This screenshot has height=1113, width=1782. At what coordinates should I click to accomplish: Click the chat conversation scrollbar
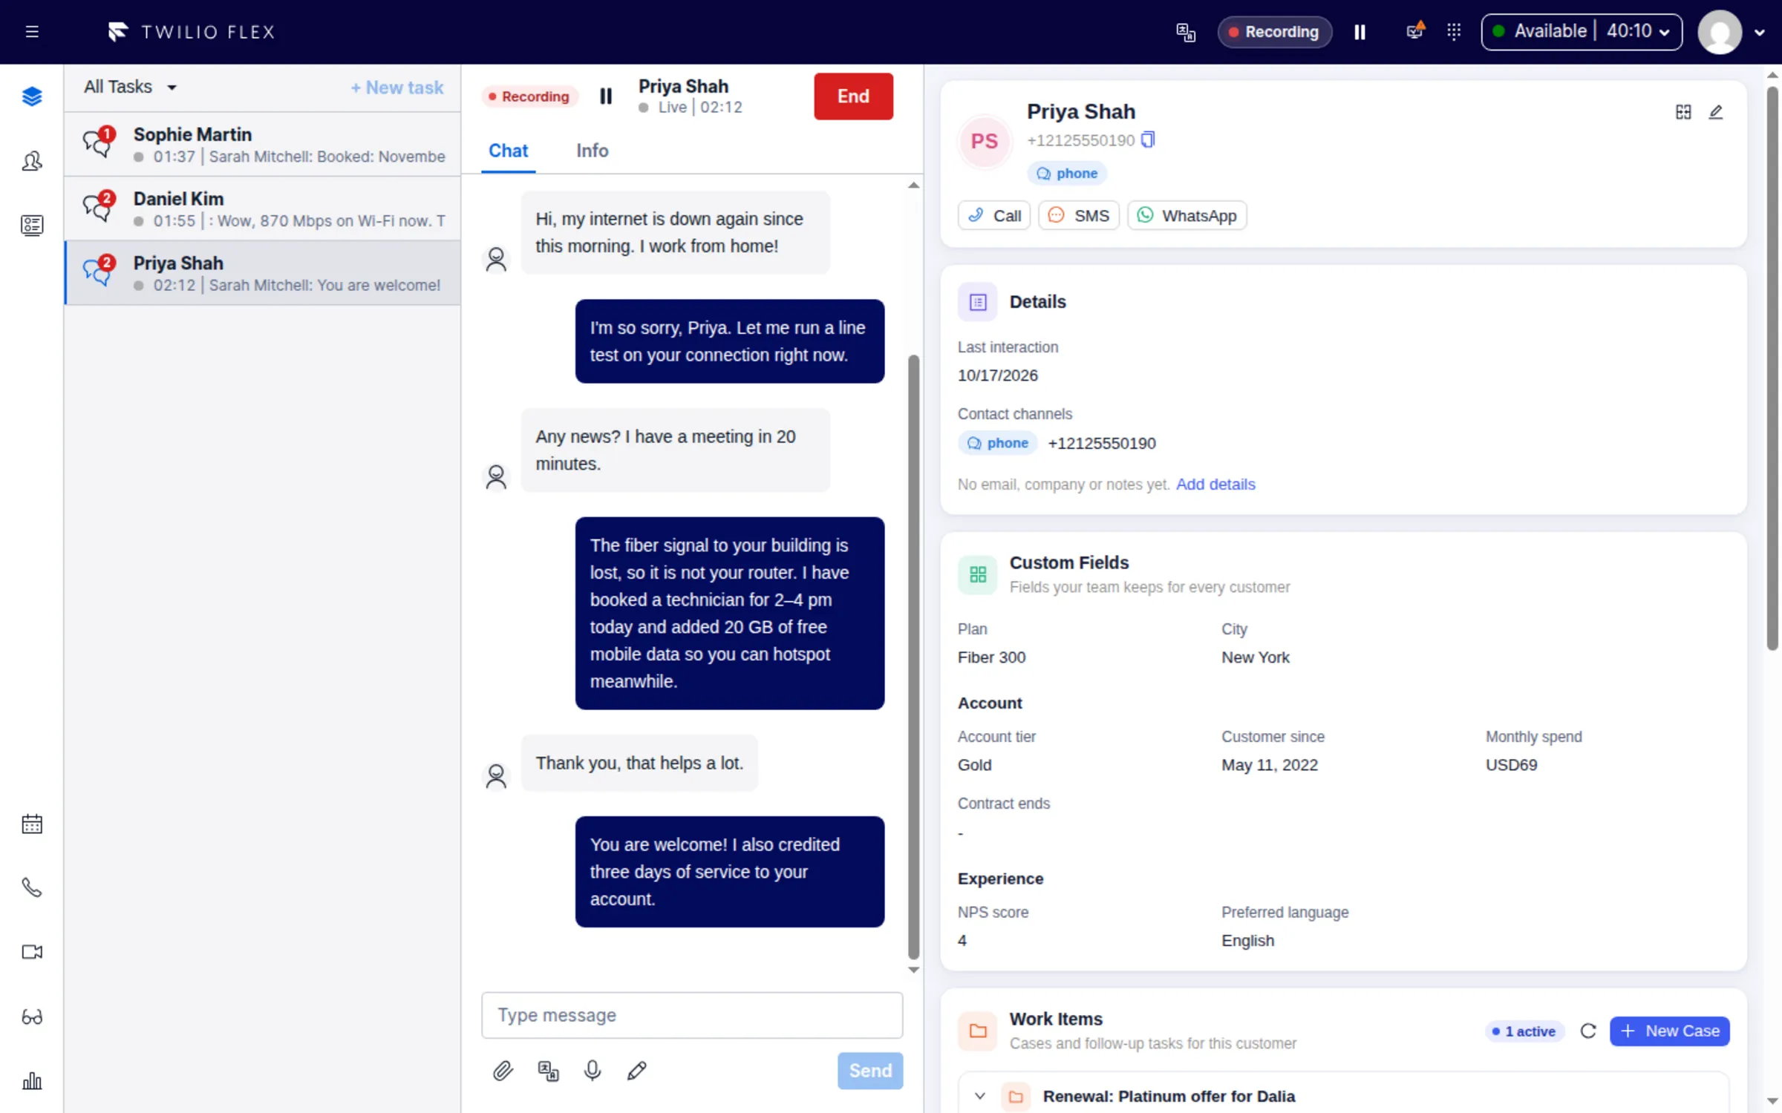point(914,657)
